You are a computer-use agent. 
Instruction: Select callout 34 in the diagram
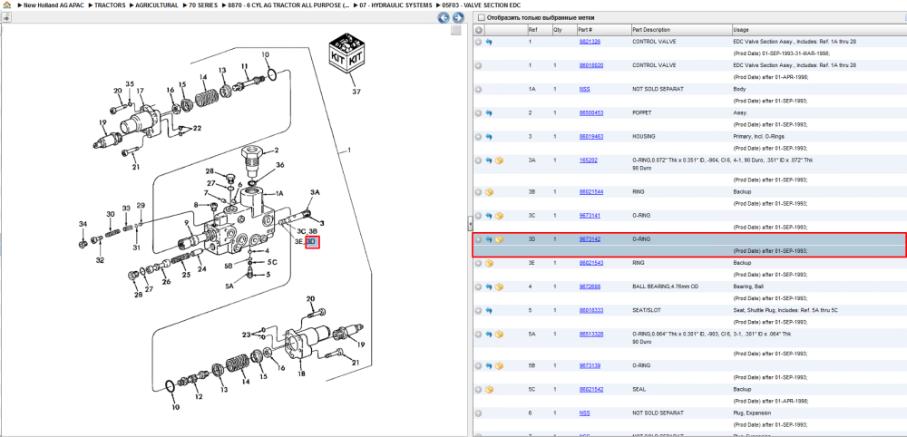click(x=83, y=224)
